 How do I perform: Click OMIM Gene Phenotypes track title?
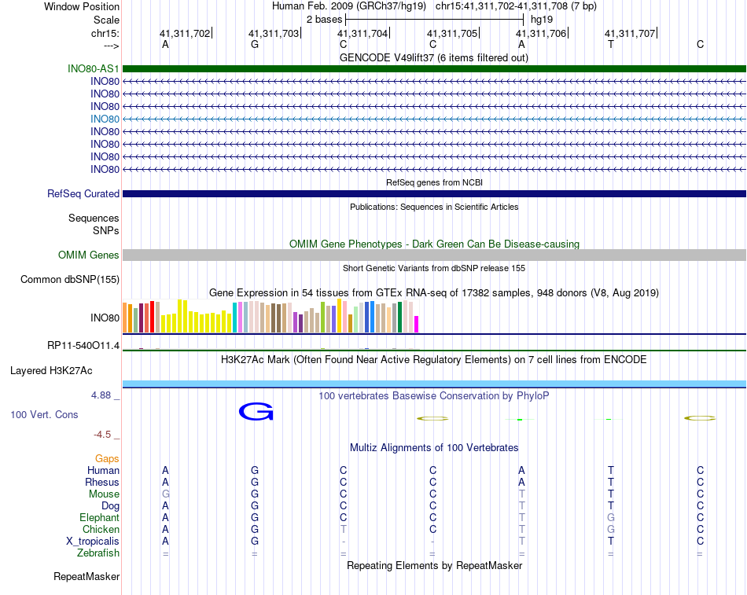coord(434,244)
